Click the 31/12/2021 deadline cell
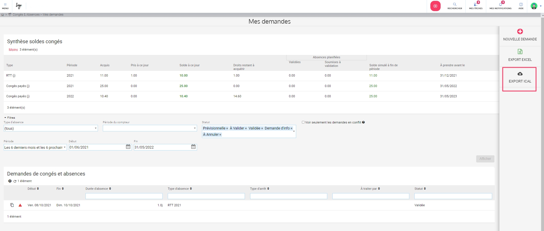 [x=448, y=76]
